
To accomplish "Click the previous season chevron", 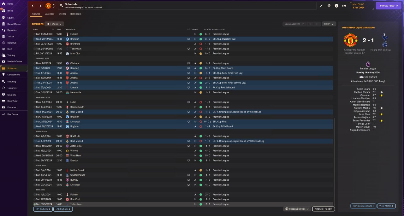I will [310, 24].
